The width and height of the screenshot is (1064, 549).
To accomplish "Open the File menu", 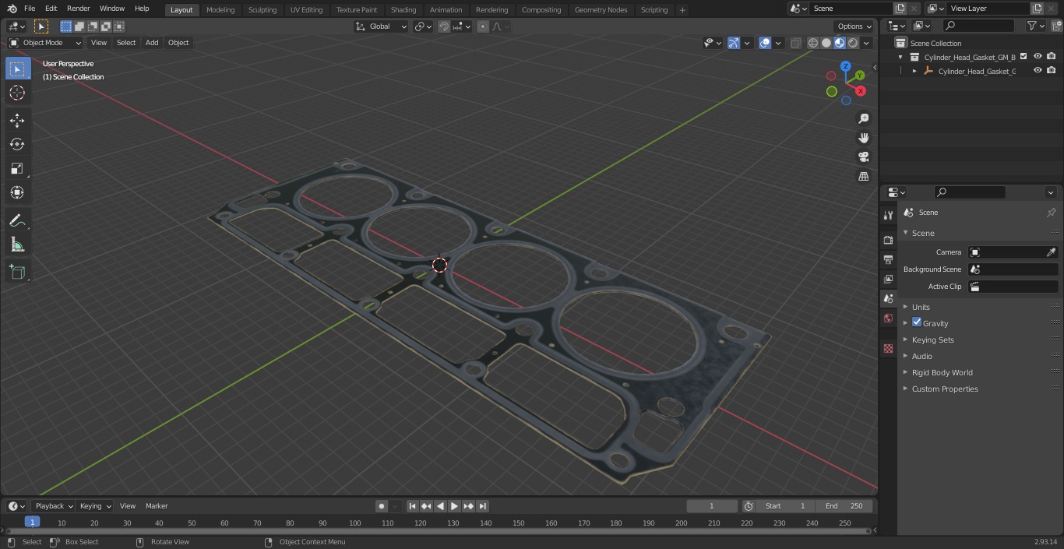I will click(x=30, y=9).
